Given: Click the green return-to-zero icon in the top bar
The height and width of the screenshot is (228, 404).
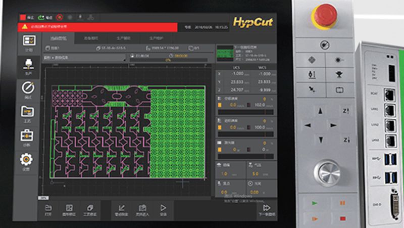Looking at the screenshot, I should point(41,17).
